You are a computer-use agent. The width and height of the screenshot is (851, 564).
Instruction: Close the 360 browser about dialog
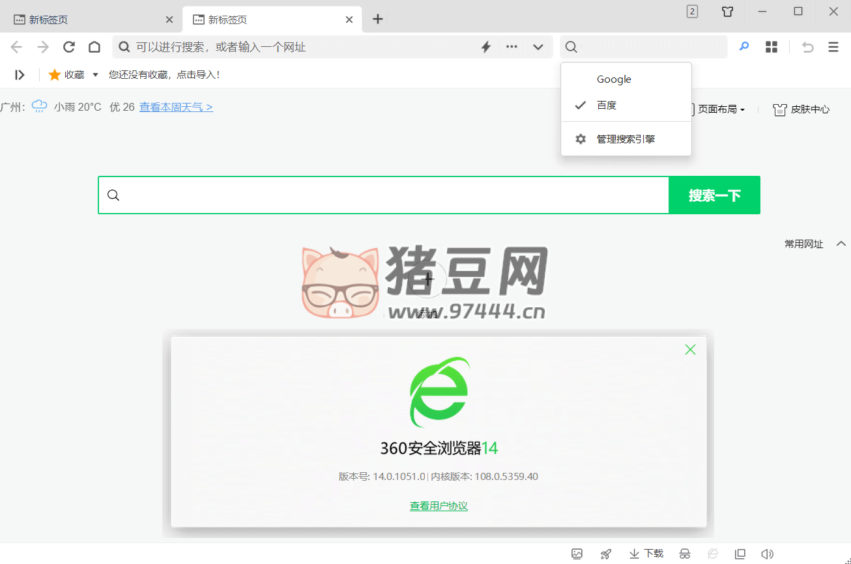[690, 350]
